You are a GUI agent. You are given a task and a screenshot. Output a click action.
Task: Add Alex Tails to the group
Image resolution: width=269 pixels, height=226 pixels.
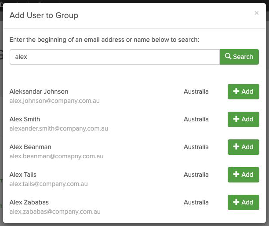point(243,175)
